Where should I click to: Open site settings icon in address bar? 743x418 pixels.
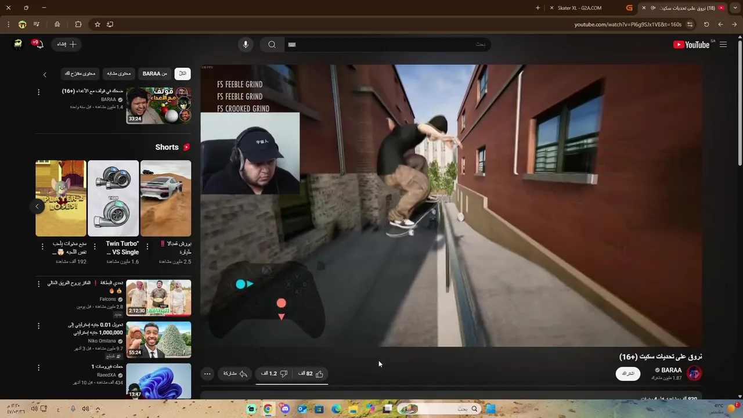pos(690,24)
